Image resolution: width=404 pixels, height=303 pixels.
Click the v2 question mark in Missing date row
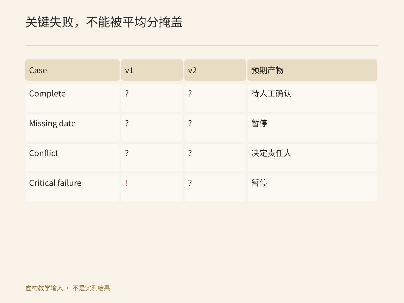pyautogui.click(x=190, y=123)
